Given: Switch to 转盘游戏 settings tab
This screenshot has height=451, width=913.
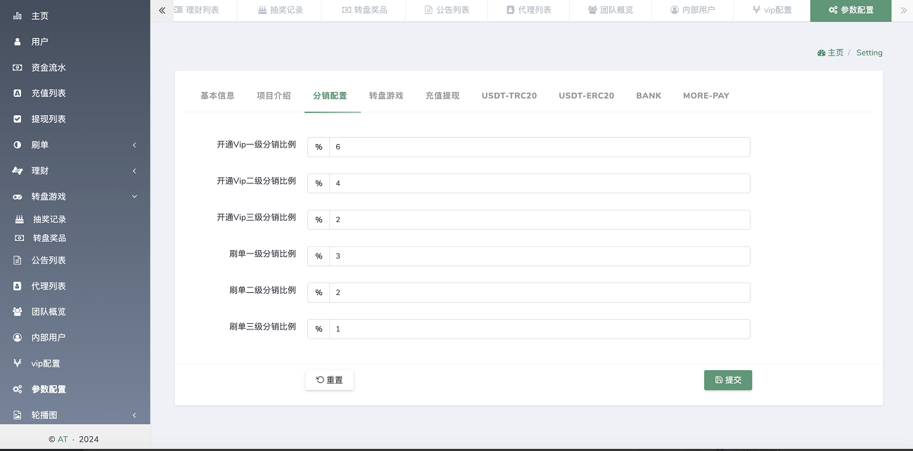Looking at the screenshot, I should pyautogui.click(x=386, y=96).
